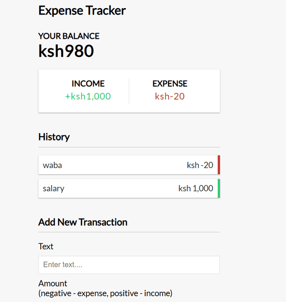Click the ksh980 balance amount
This screenshot has width=286, height=302.
point(66,51)
